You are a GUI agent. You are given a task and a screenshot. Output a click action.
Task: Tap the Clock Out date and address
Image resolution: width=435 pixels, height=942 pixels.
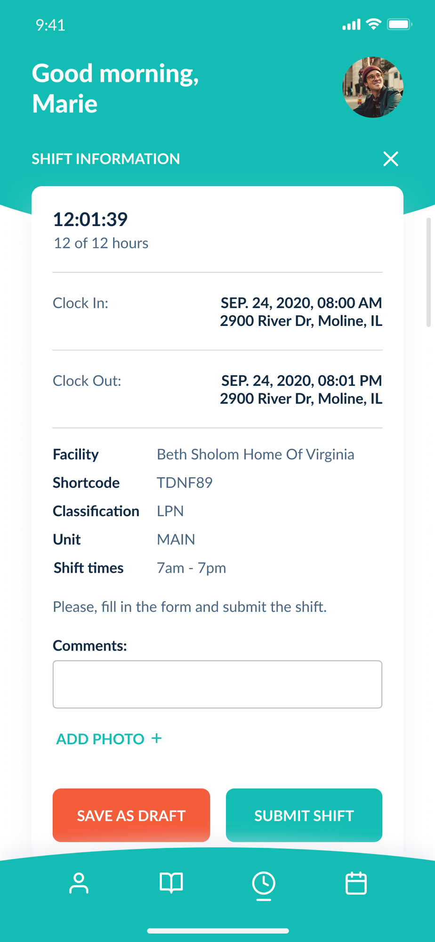(301, 390)
